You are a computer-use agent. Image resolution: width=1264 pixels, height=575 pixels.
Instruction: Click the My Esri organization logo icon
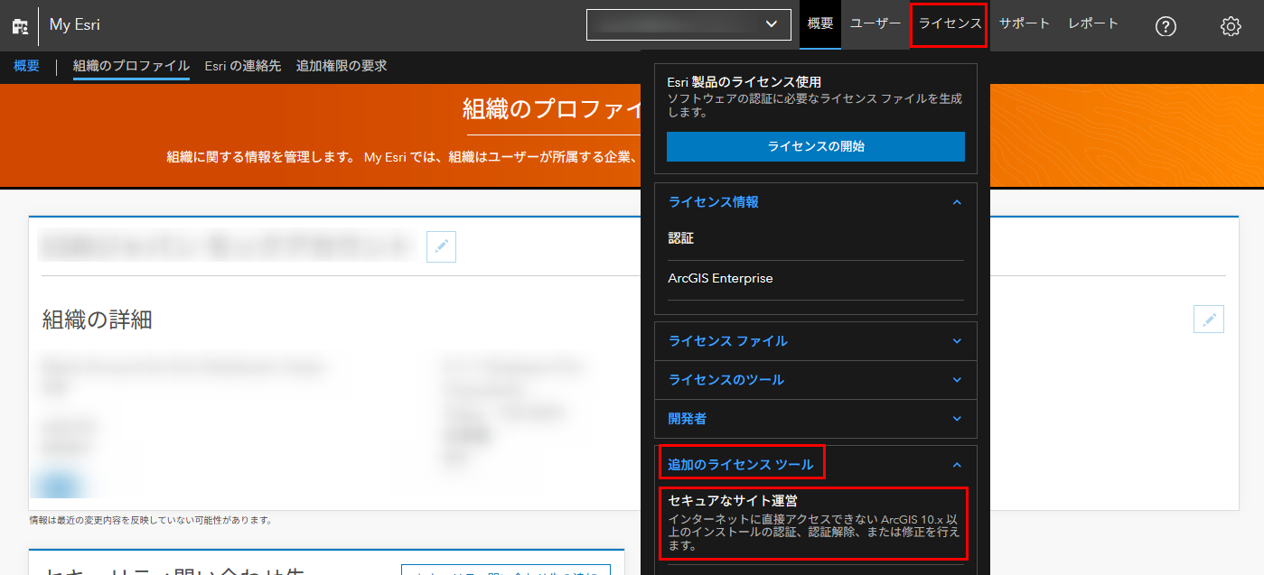point(20,26)
